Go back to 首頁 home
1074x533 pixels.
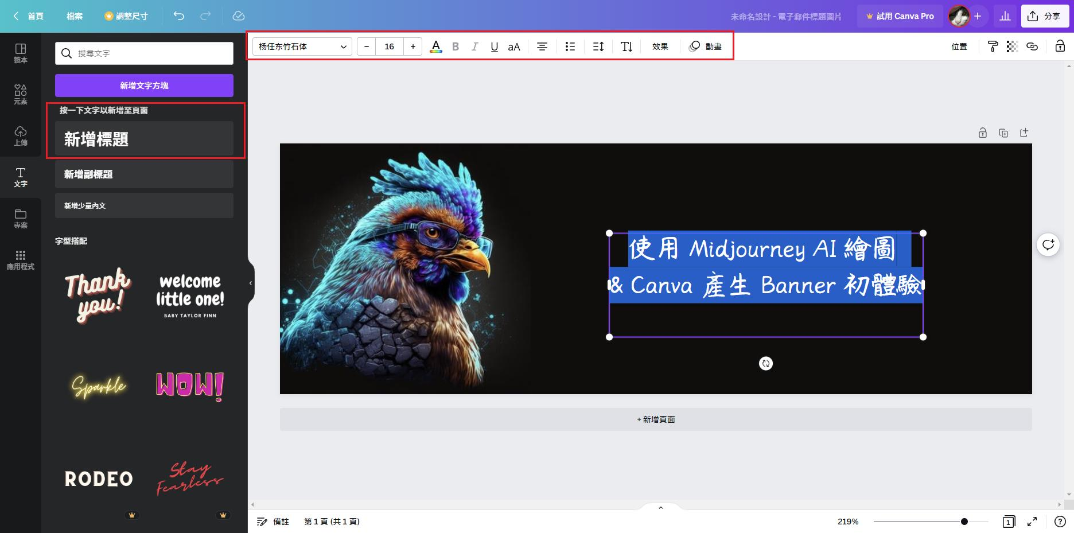point(29,16)
